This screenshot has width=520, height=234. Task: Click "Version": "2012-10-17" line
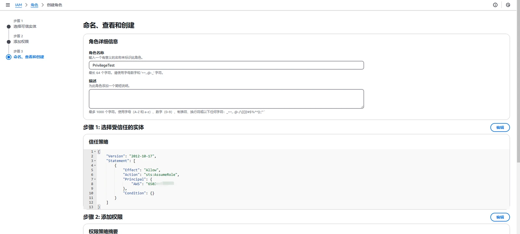[131, 156]
